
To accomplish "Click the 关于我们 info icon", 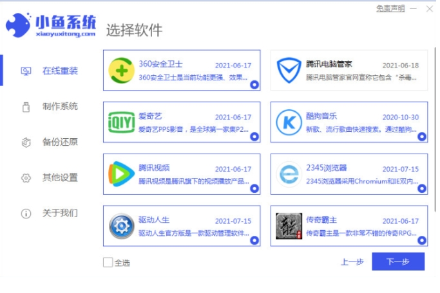I will click(26, 213).
